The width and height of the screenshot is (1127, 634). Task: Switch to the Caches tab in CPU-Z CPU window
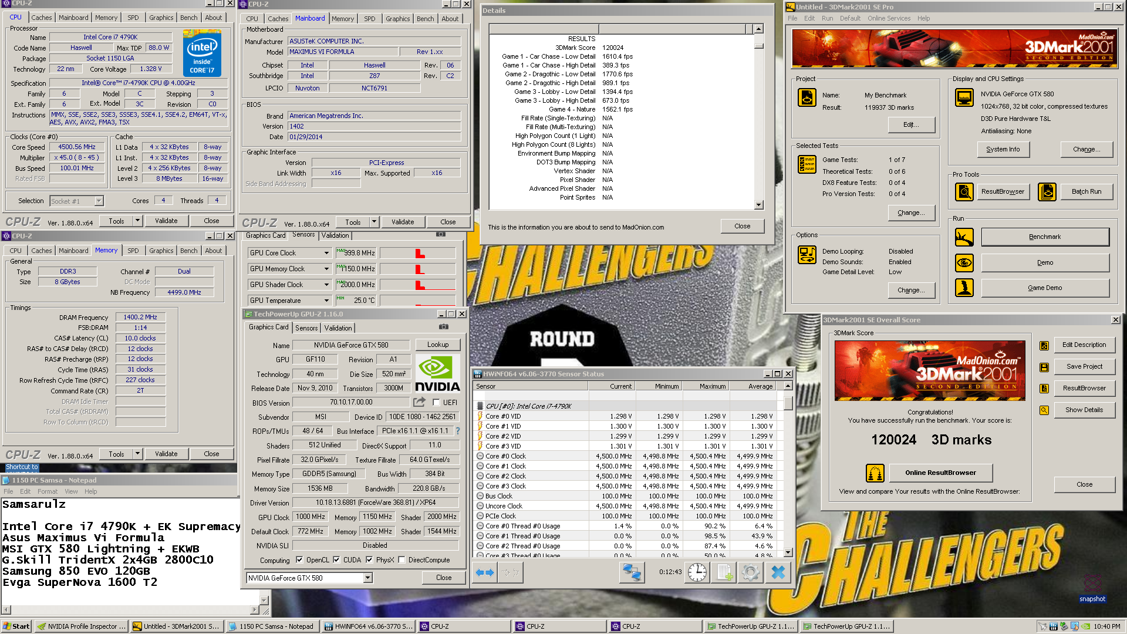tap(41, 18)
